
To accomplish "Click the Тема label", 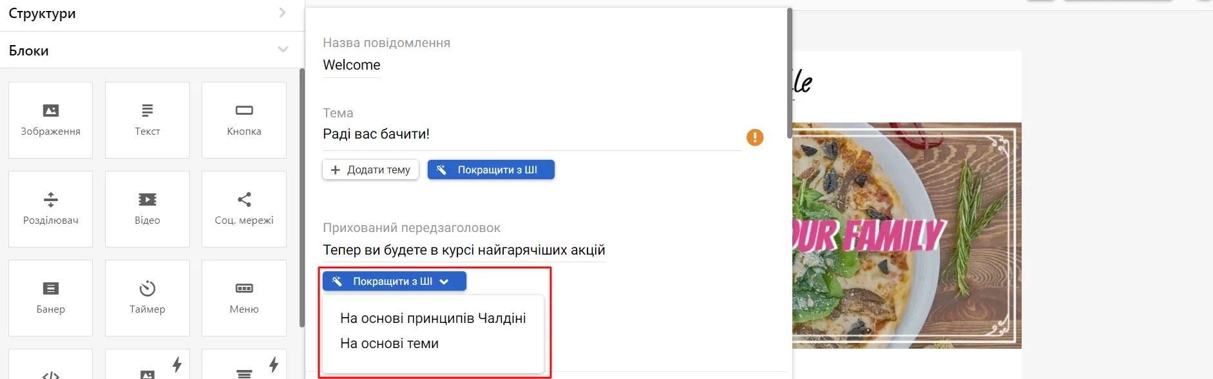I will (x=338, y=113).
